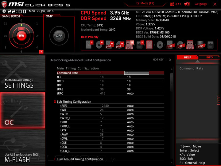Open the tWTR Auto setting
221x166 pixels.
point(130,114)
